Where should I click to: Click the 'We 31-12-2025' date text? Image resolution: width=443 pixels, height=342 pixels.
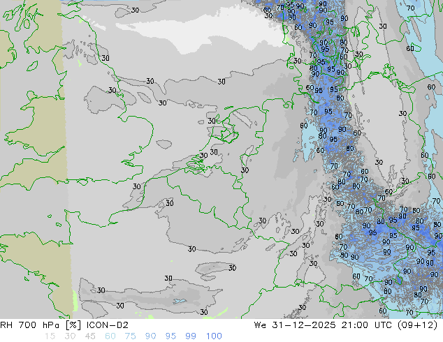click(x=295, y=325)
